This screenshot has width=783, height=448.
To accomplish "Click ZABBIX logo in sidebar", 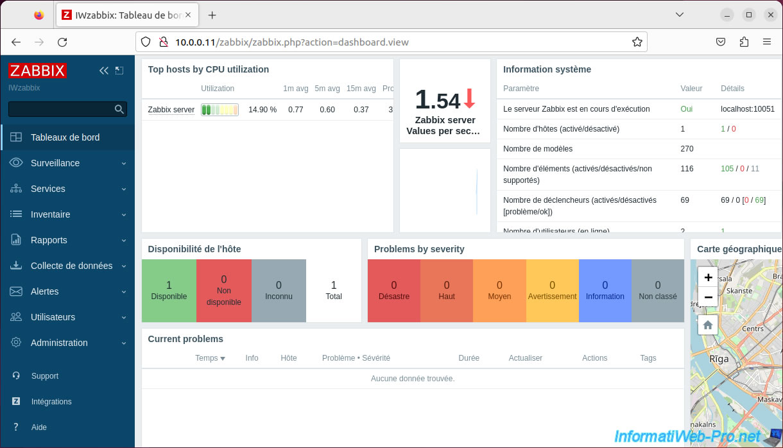I will click(x=38, y=71).
